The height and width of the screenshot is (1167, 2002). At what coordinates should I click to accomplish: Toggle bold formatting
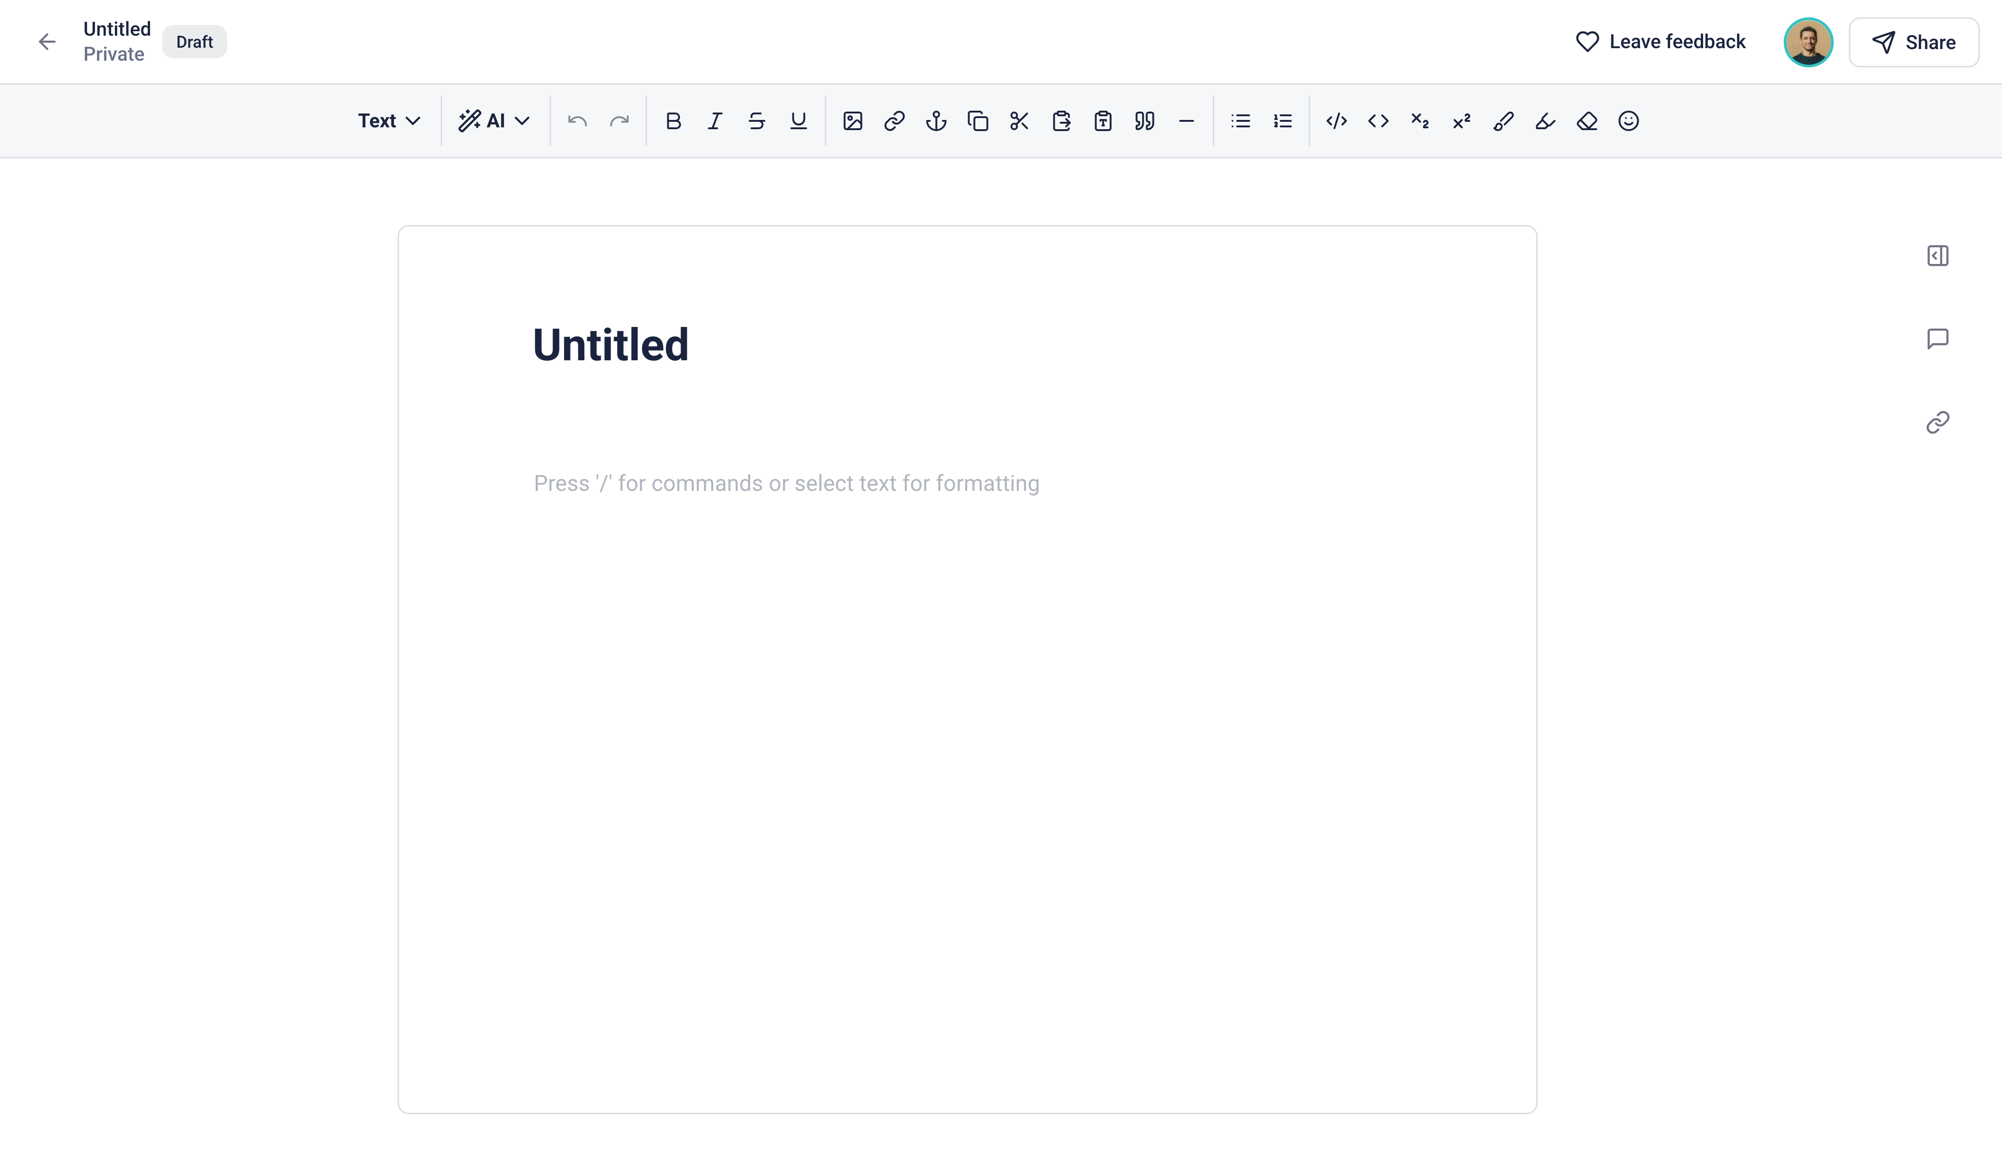point(673,121)
